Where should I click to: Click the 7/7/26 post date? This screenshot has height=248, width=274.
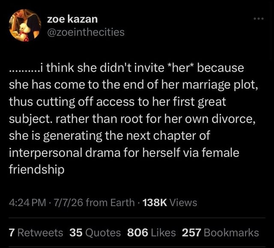coord(68,203)
